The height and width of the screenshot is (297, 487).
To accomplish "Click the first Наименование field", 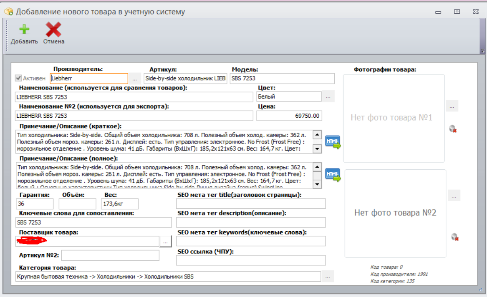I will tap(134, 97).
